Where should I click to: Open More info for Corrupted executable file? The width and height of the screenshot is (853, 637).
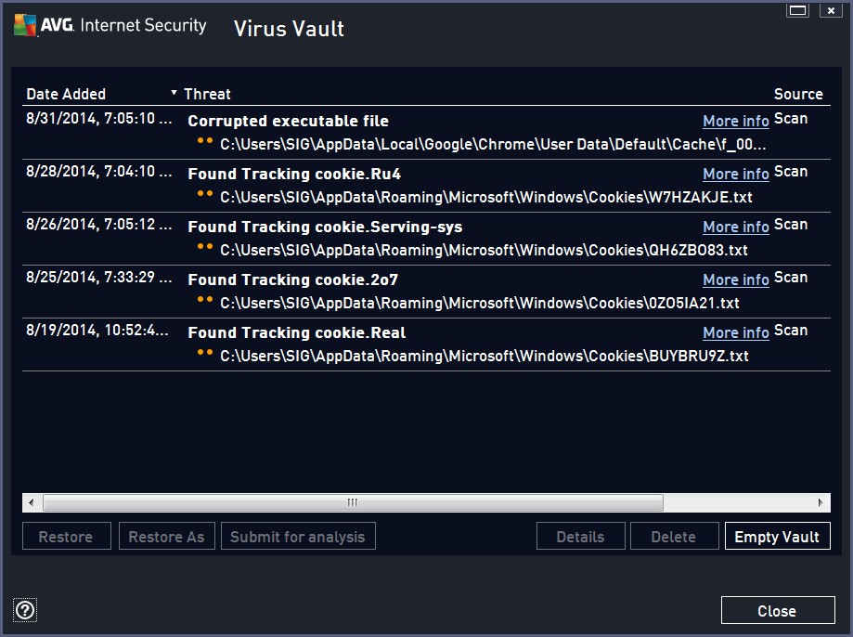point(735,121)
